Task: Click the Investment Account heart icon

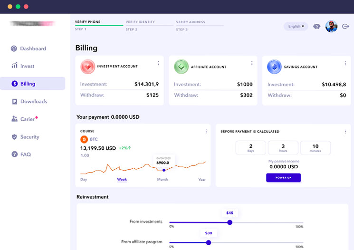Action: pyautogui.click(x=87, y=67)
